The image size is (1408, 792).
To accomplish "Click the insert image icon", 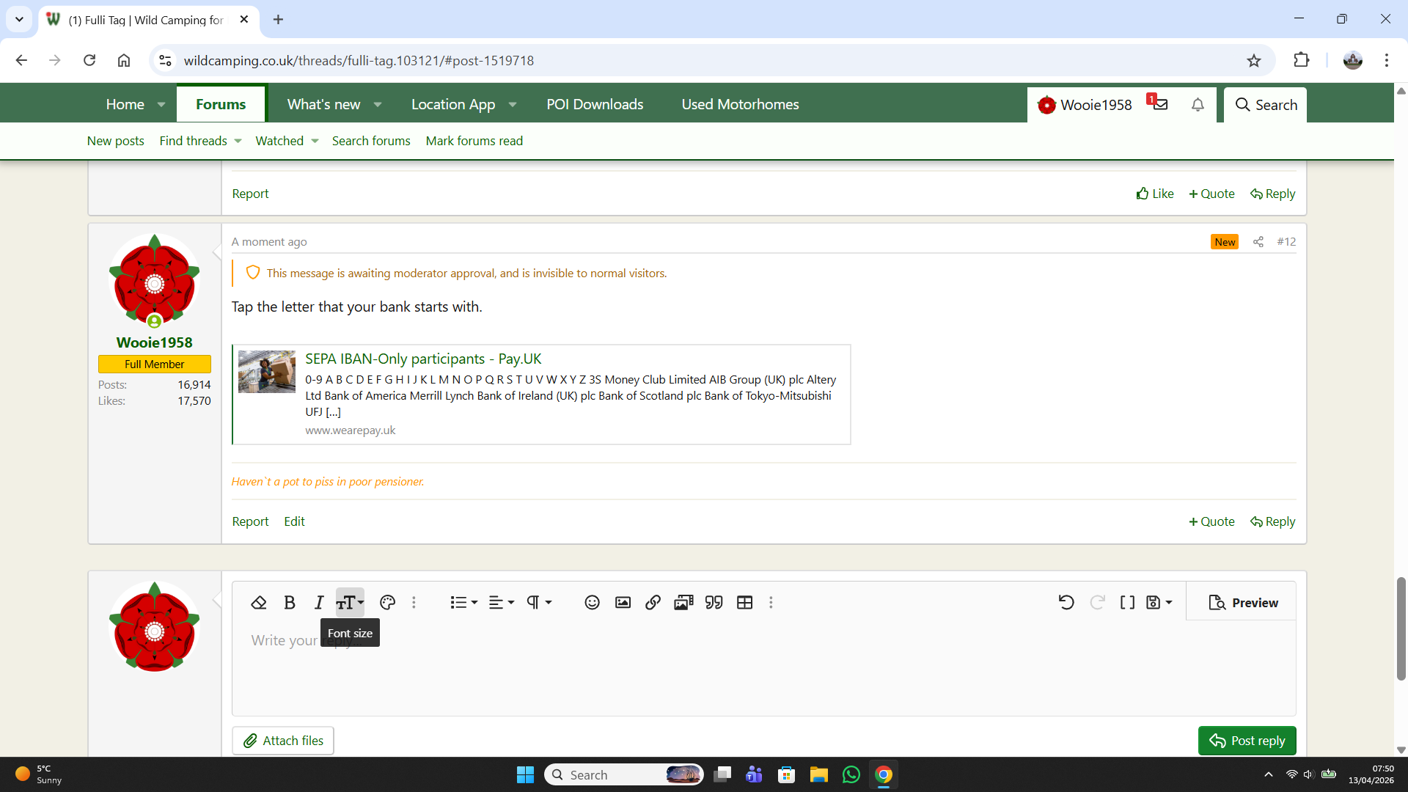I will 623,603.
